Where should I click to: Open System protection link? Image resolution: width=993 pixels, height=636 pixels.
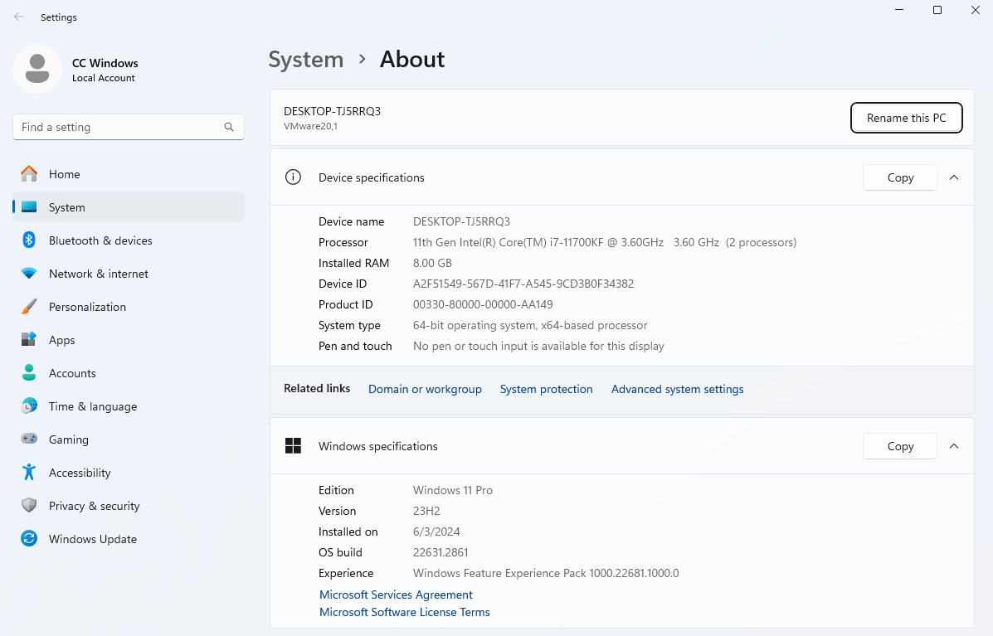(547, 389)
